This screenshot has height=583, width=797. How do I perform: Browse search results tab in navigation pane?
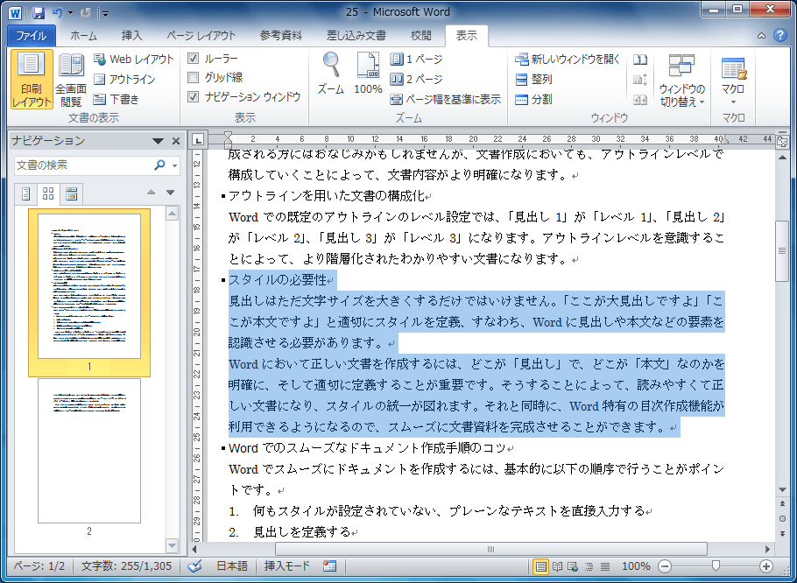[71, 193]
